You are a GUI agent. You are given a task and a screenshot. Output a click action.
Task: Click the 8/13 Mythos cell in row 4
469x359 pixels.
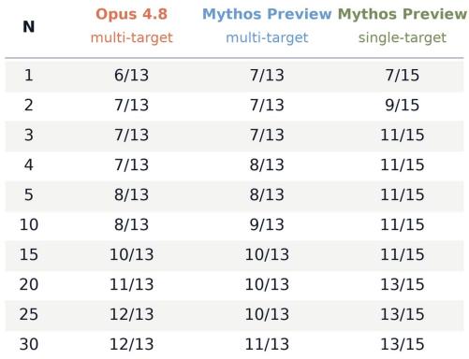(267, 165)
